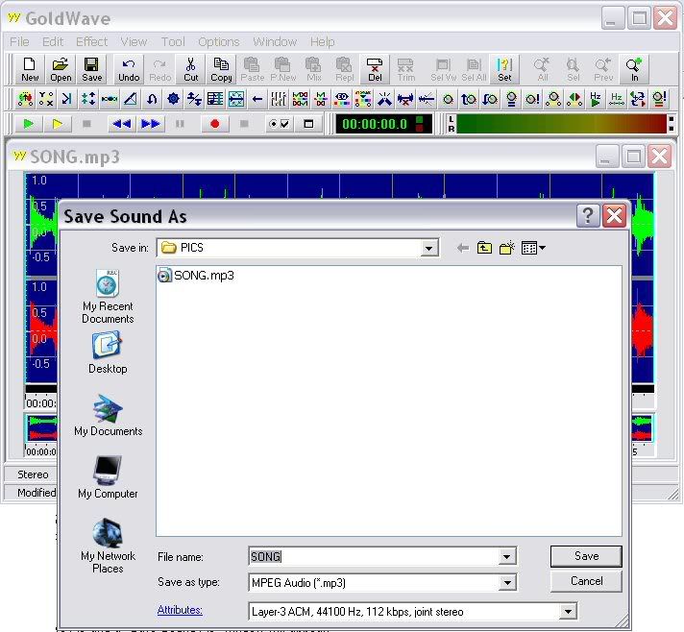Image resolution: width=684 pixels, height=632 pixels.
Task: Click the Back arrow in dialog
Action: pyautogui.click(x=462, y=248)
